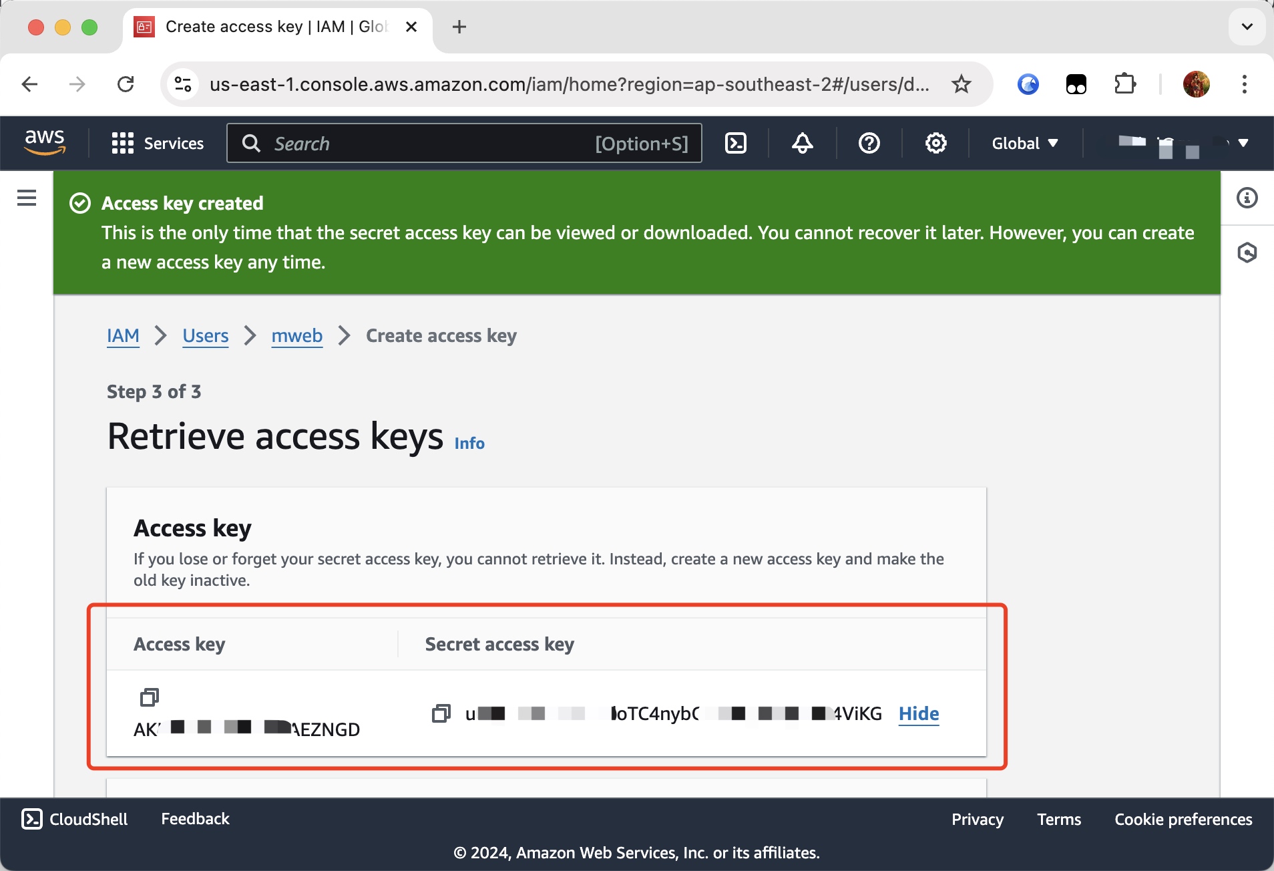
Task: Open the notifications bell
Action: [803, 143]
